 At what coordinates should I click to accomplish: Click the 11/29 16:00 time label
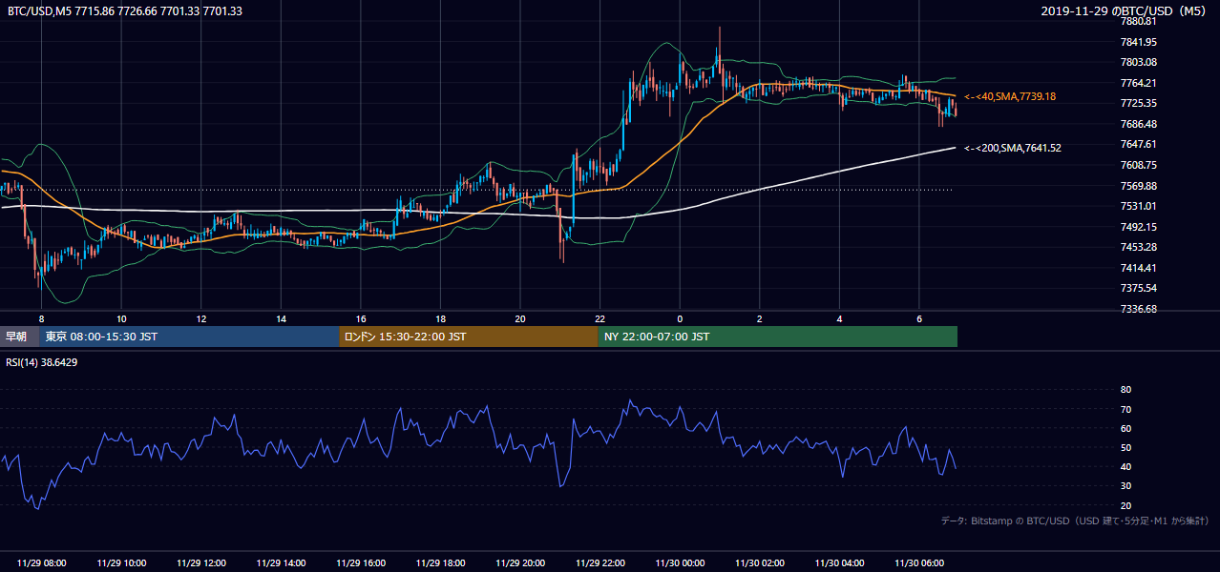click(361, 562)
